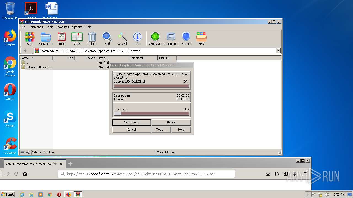This screenshot has height=198, width=353.
Task: Reload page in Firefox
Action: (x=16, y=174)
